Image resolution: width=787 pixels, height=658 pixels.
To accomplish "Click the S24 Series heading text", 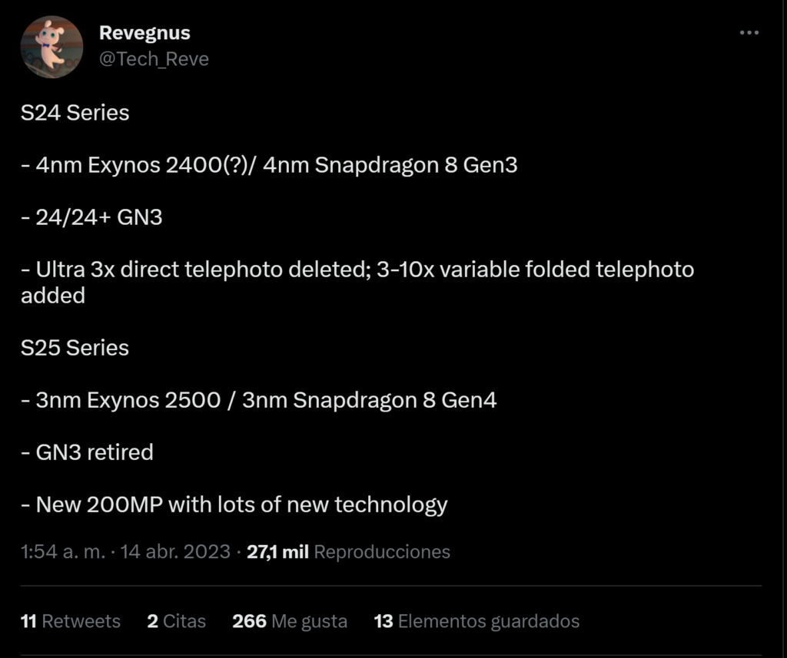I will coord(75,113).
